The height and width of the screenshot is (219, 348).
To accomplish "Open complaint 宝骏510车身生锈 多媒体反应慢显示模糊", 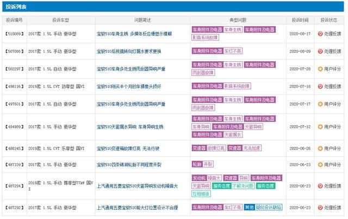I will [134, 34].
